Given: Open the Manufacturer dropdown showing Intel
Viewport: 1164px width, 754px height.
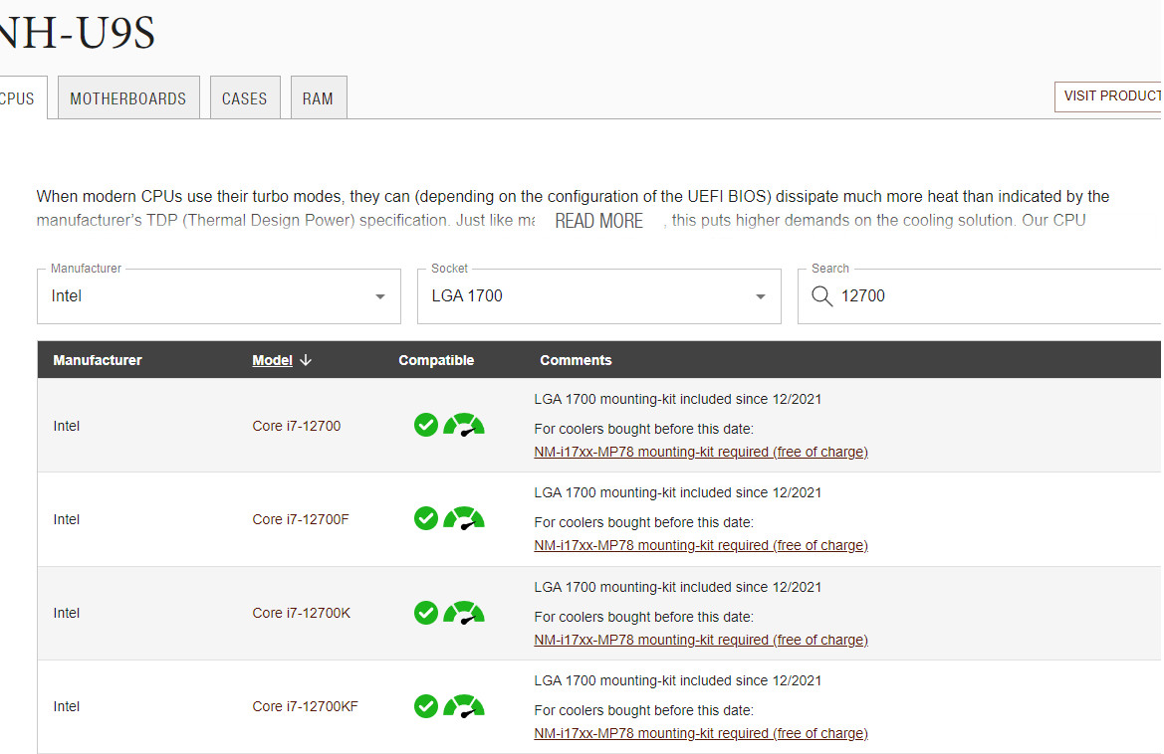Looking at the screenshot, I should click(x=218, y=296).
